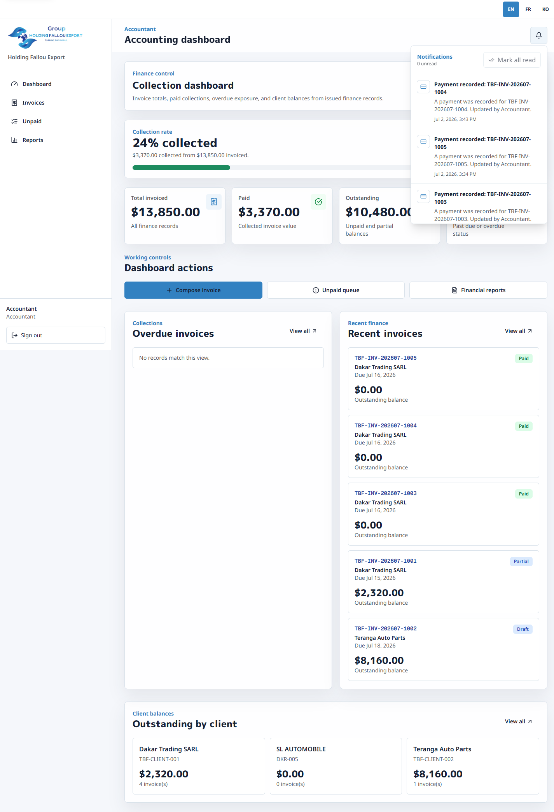Click '24% collected' heading
The image size is (554, 812).
tap(175, 143)
